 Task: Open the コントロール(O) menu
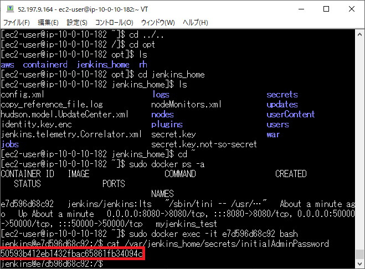114,22
